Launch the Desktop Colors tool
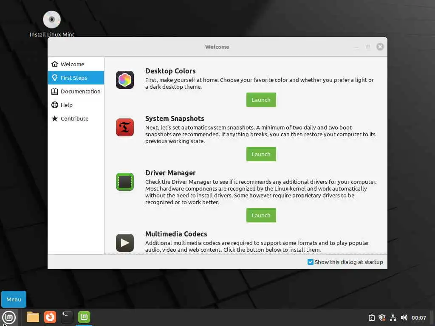435x326 pixels. 261,100
